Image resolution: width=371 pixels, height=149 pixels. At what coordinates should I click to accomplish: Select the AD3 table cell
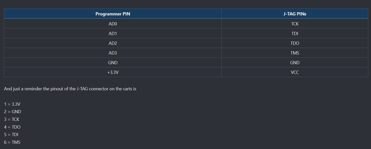[113, 53]
